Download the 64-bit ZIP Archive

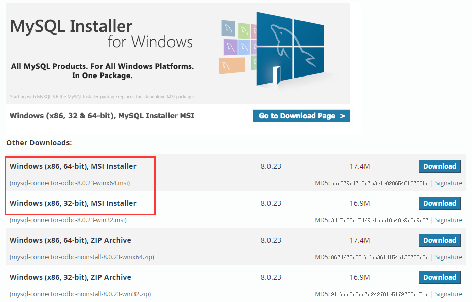point(440,240)
